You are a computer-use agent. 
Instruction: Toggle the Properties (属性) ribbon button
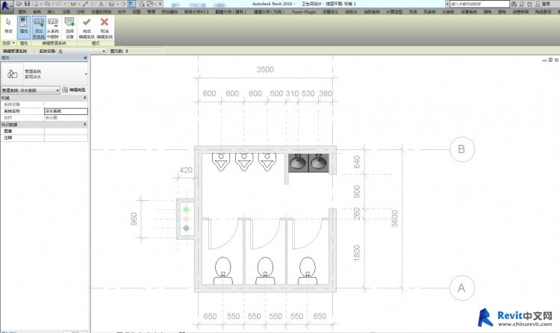coord(24,27)
